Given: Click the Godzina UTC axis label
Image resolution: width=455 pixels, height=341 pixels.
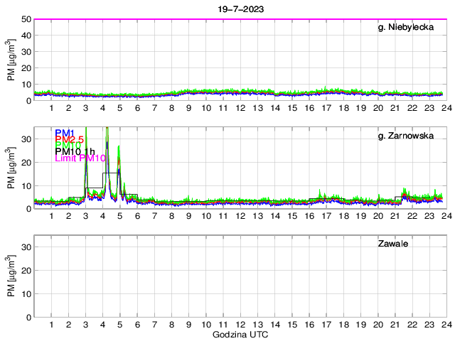Looking at the screenshot, I should tap(240, 334).
